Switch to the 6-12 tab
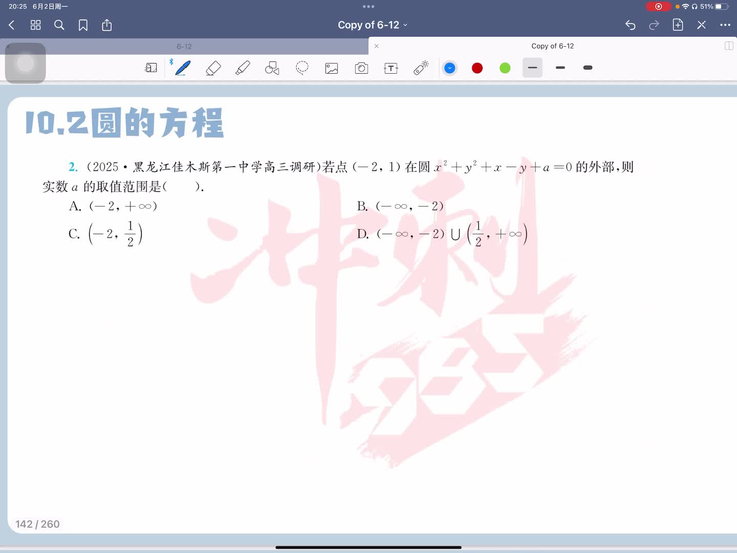 184,47
